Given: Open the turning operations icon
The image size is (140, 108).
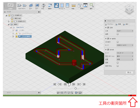Looking at the screenshot, I should [50, 5].
